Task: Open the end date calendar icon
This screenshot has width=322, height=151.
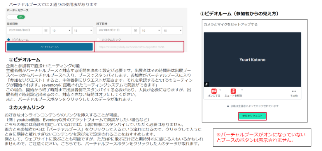Action: pyautogui.click(x=136, y=30)
